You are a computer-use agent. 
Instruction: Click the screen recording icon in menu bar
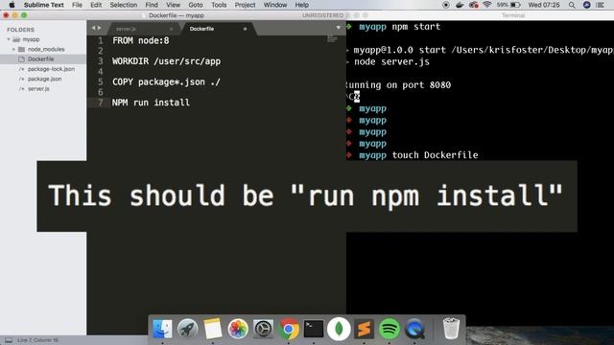(x=445, y=5)
